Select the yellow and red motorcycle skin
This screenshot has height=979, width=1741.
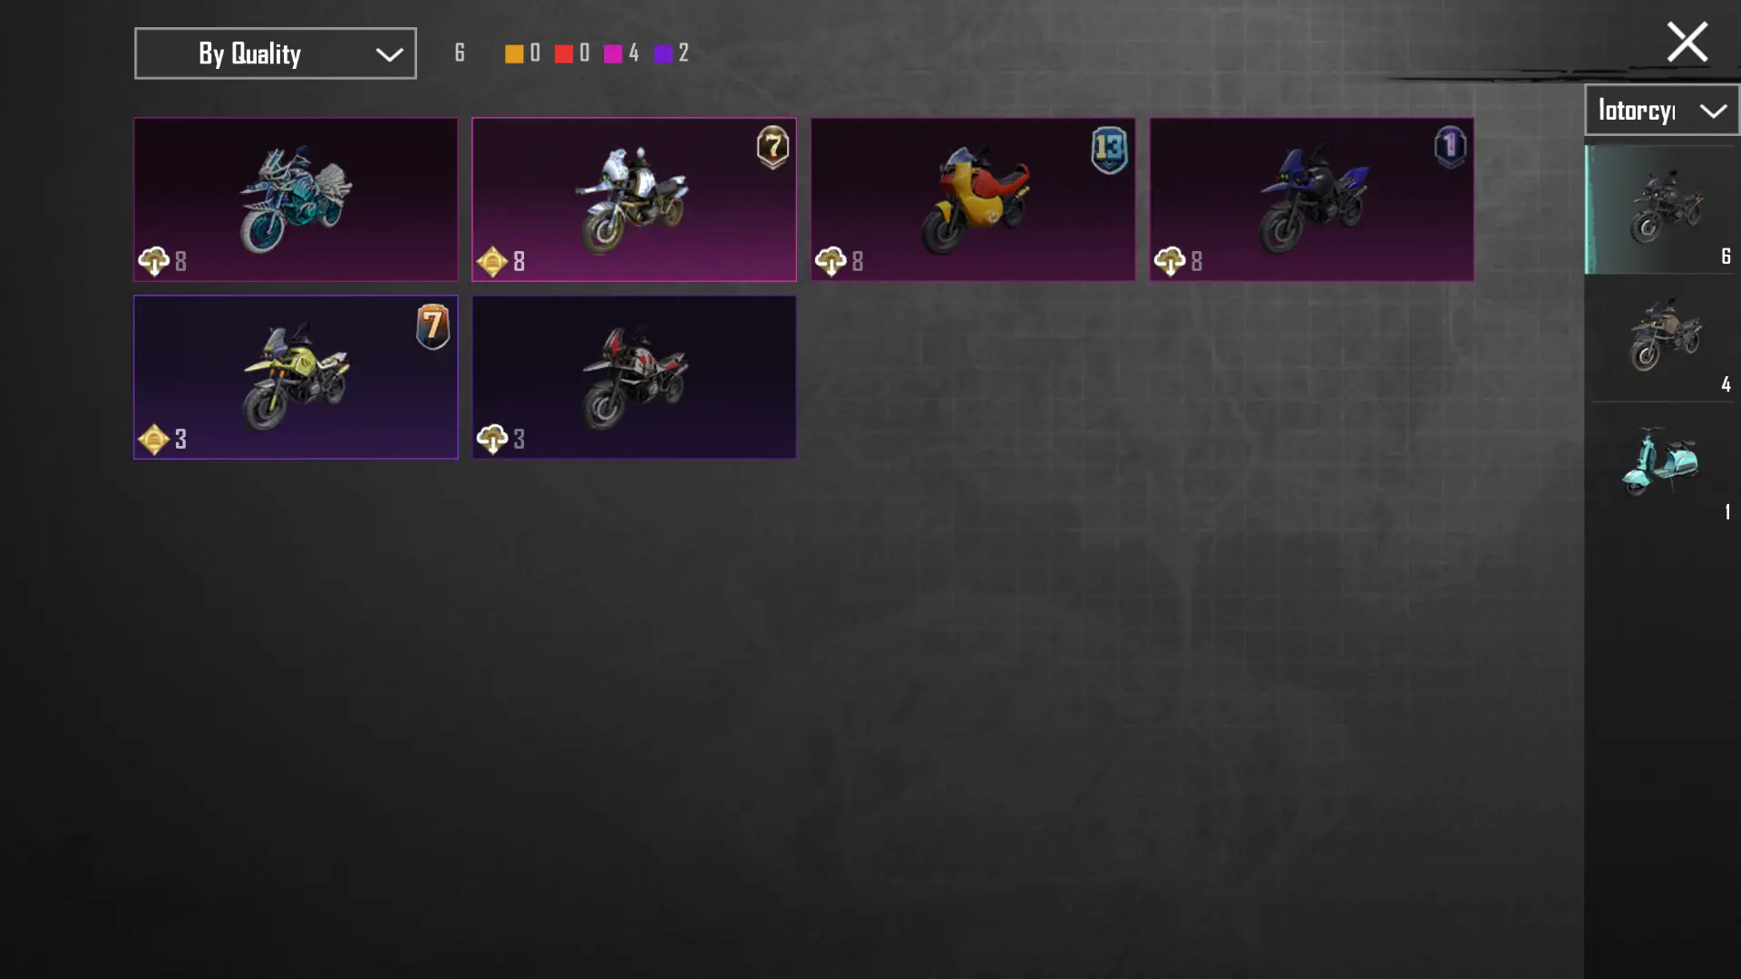tap(973, 199)
